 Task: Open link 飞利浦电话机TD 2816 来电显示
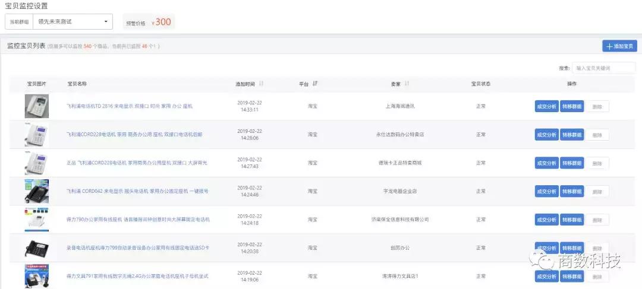coord(130,106)
